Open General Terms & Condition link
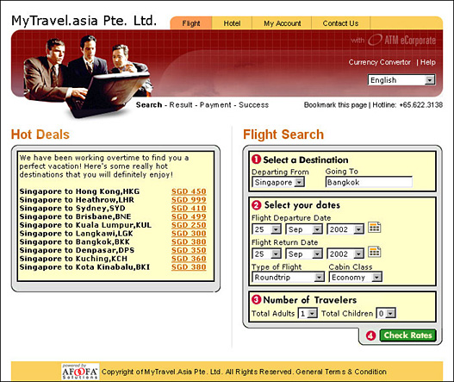This screenshot has height=382, width=454. click(341, 372)
